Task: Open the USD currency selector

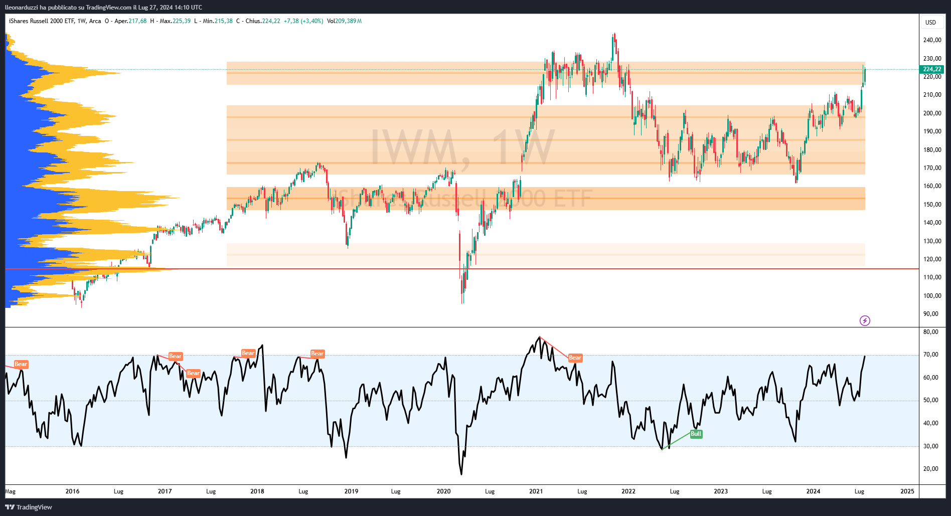Action: click(x=931, y=22)
